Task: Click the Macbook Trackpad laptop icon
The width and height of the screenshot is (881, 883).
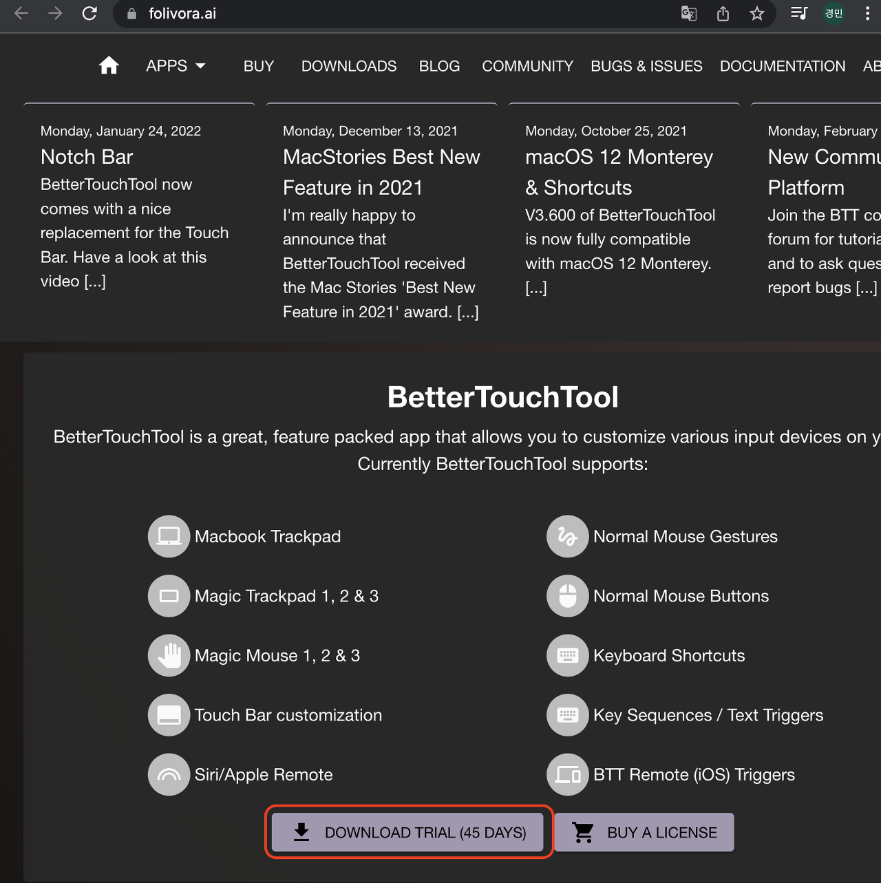Action: click(169, 536)
